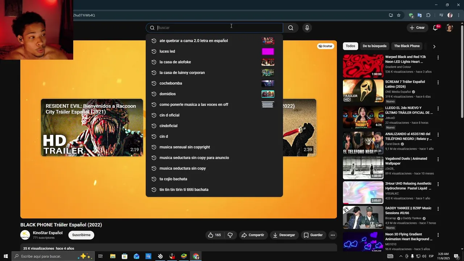
Task: Open YouTube notifications bell
Action: [x=436, y=28]
